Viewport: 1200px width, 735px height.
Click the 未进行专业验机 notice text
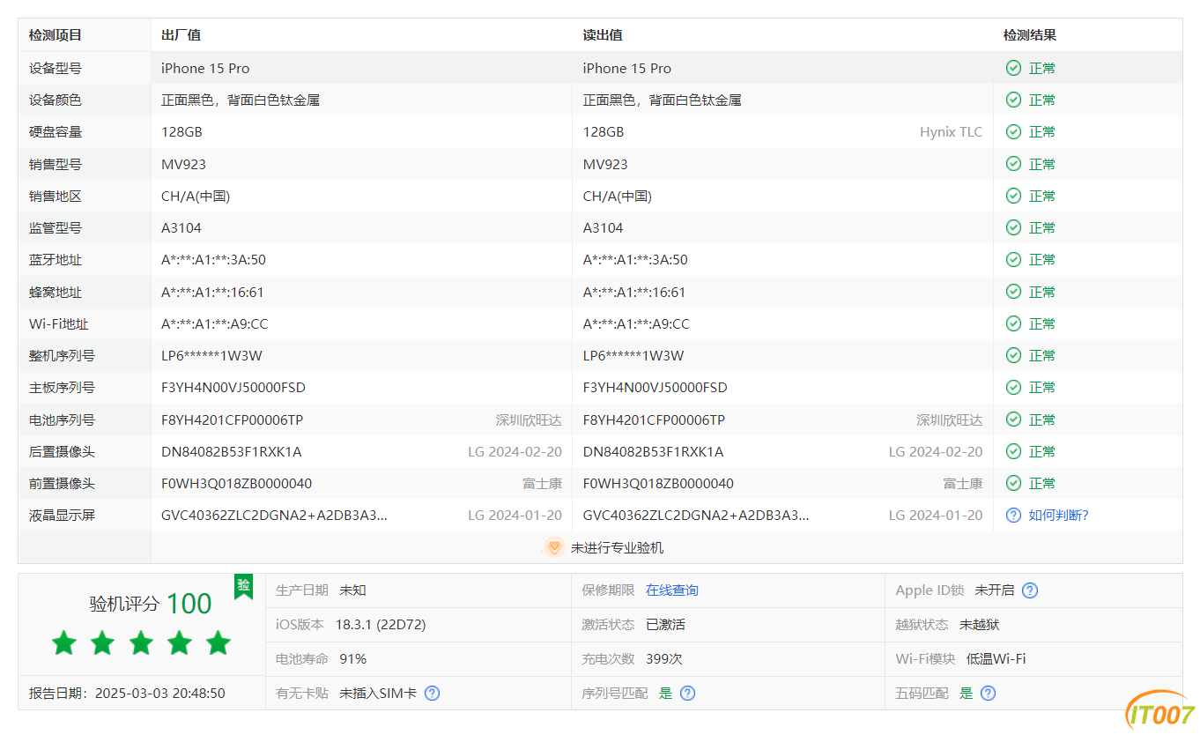click(x=617, y=547)
